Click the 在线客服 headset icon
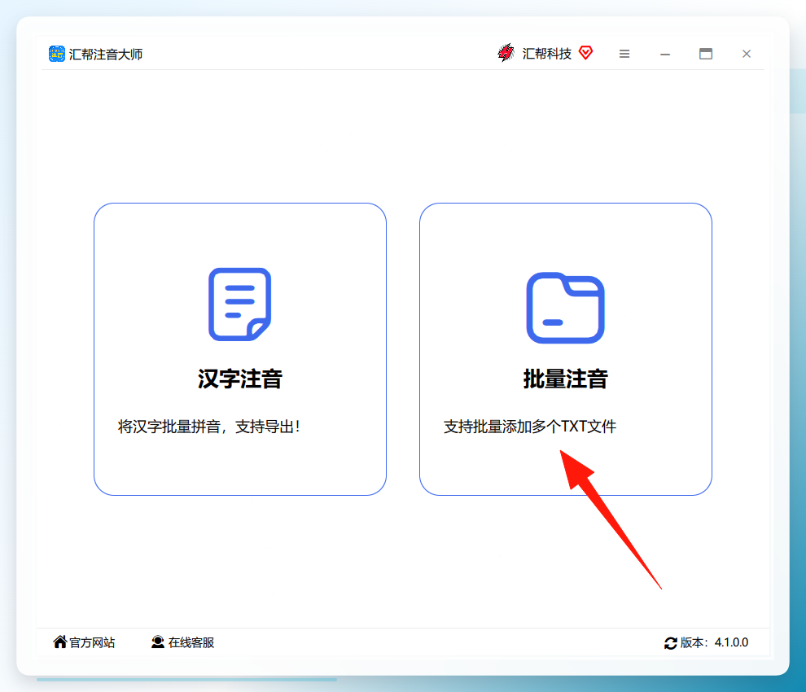This screenshot has height=692, width=806. point(158,642)
